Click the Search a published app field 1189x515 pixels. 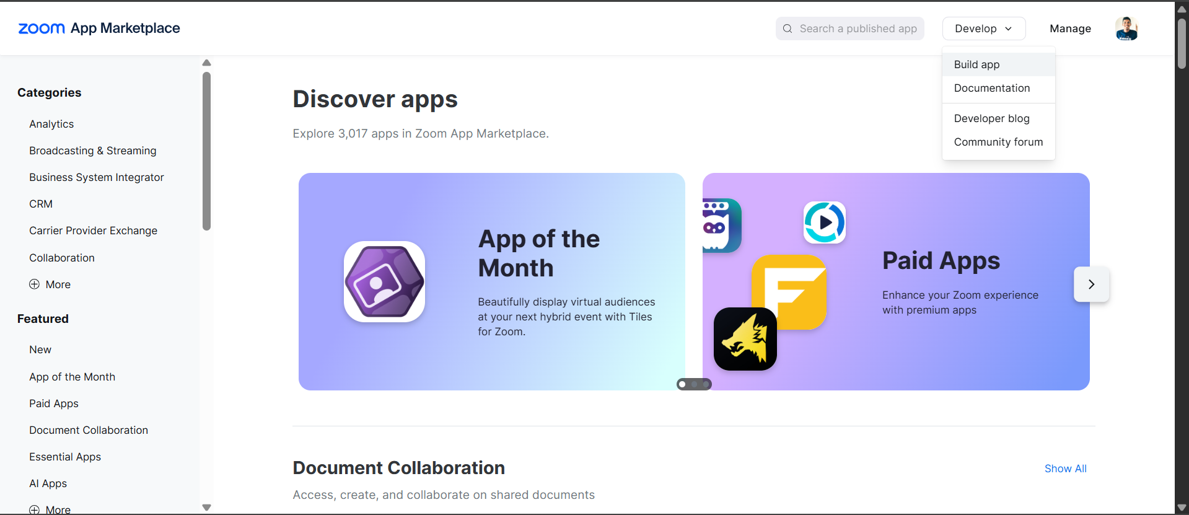tap(849, 29)
